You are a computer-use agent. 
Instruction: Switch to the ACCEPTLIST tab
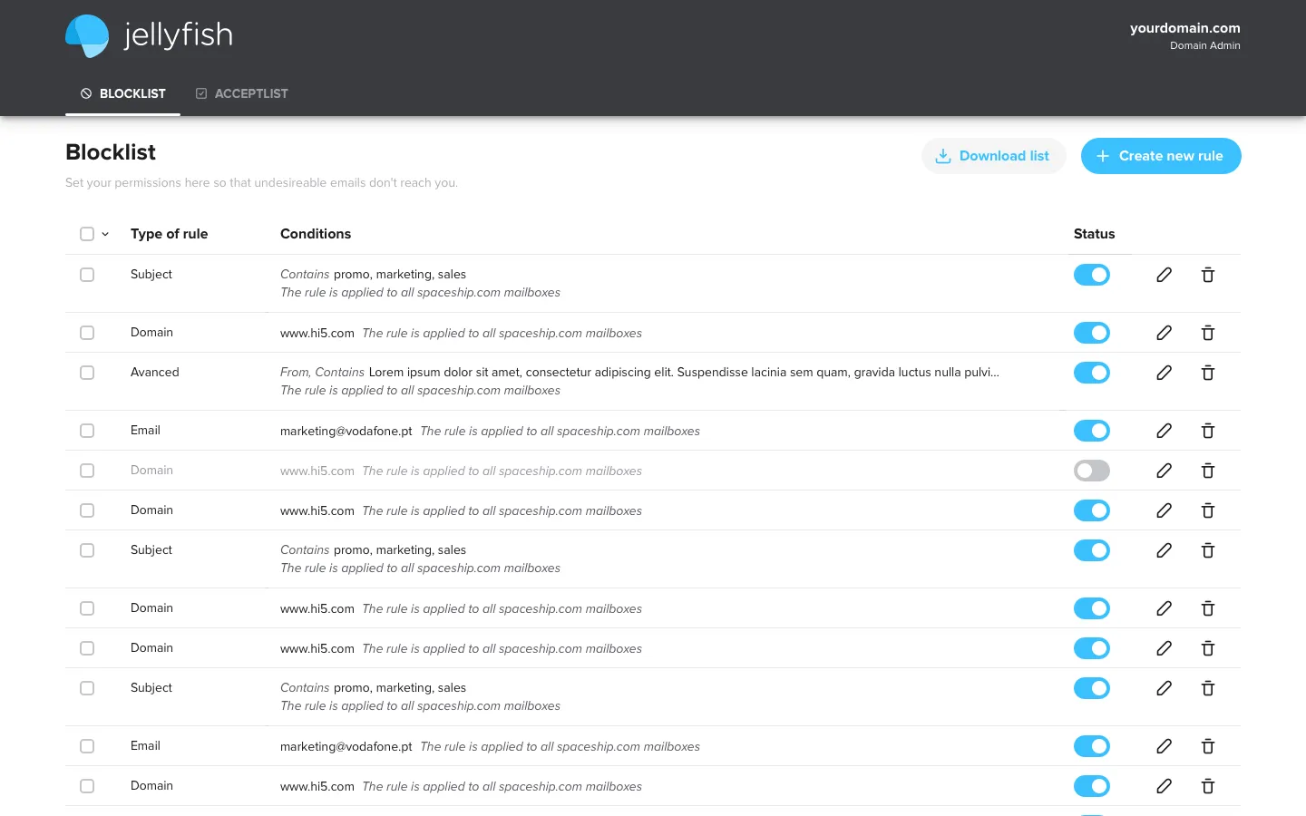point(242,93)
